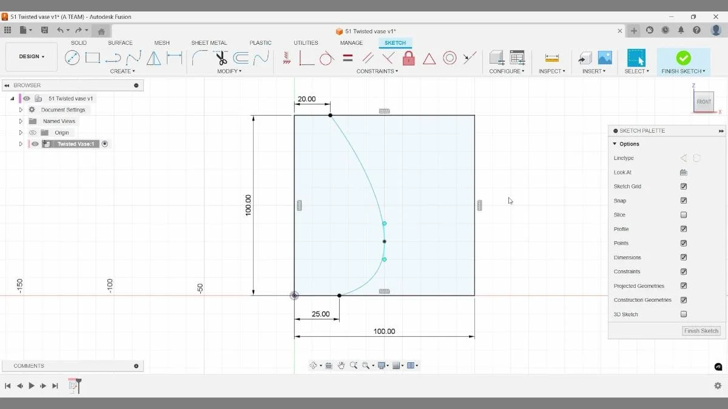Toggle visibility of the Origin folder
Viewport: 728px width, 409px height.
tap(33, 133)
